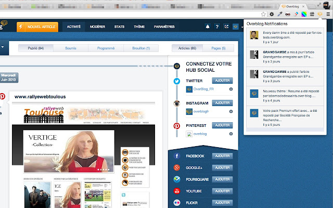Open the overblog Pinterest account link
The width and height of the screenshot is (333, 208).
pyautogui.click(x=200, y=134)
